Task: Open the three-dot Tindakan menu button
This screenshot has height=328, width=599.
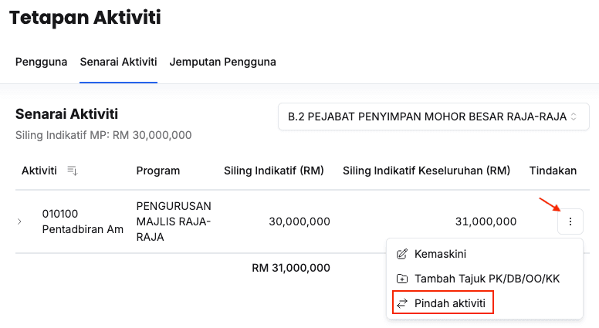Action: click(570, 221)
